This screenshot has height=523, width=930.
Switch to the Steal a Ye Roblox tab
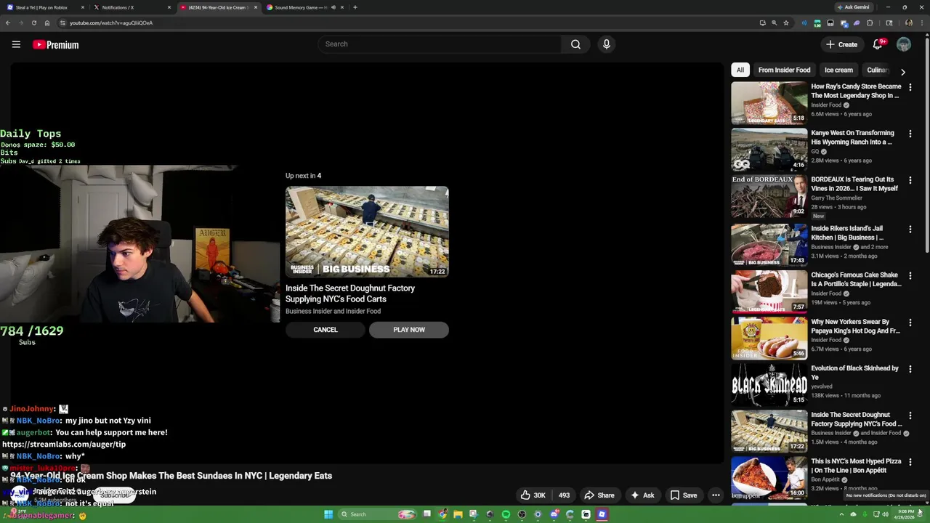tap(45, 7)
